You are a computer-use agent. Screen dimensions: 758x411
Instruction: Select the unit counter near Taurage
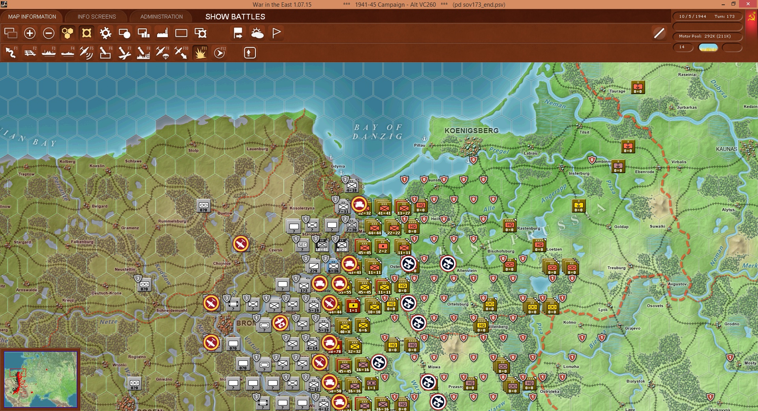(638, 87)
